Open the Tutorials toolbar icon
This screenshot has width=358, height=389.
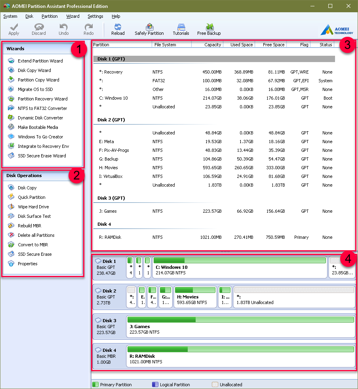click(181, 27)
